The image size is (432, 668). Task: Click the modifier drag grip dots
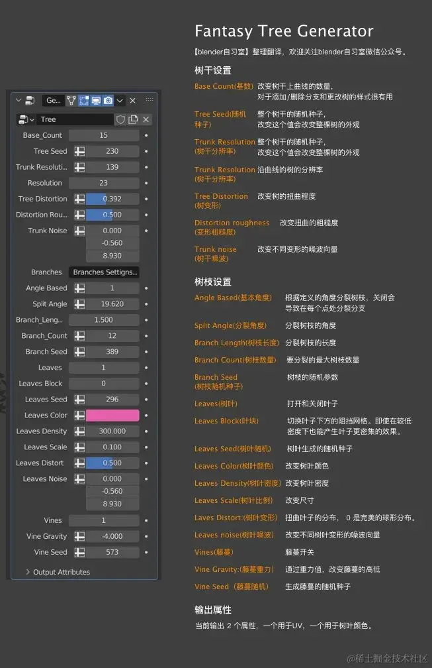(x=150, y=100)
